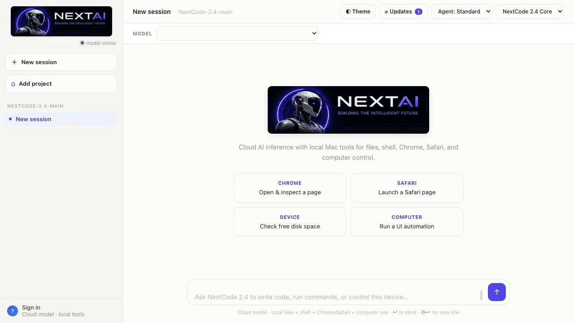Screen dimensions: 574x323
Task: Click the updates badge showing 1
Action: [x=418, y=12]
